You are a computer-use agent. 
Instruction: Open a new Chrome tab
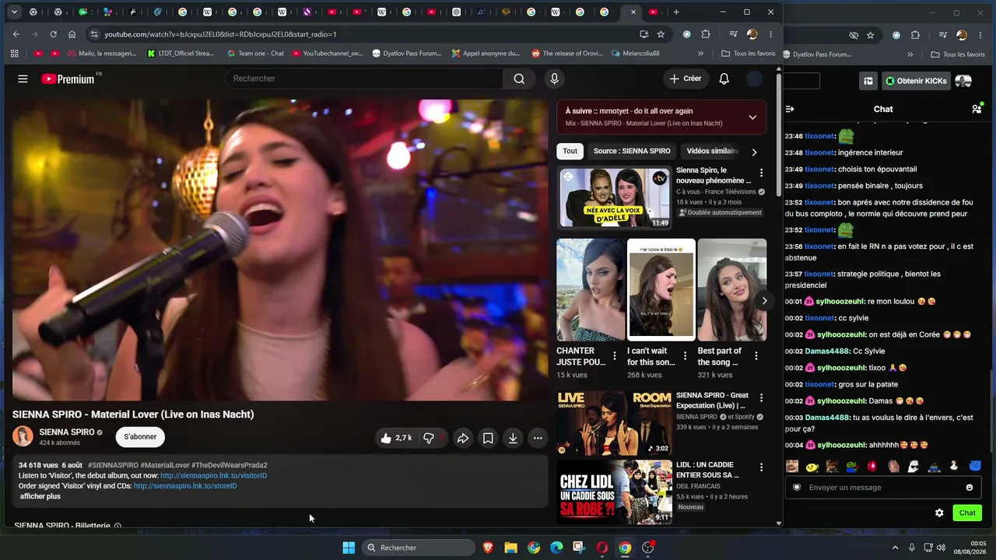(676, 12)
